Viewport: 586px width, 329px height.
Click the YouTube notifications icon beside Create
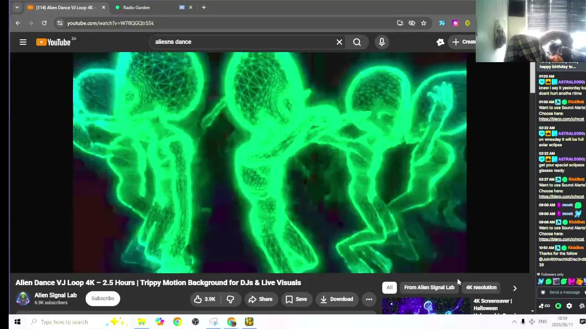click(x=440, y=42)
